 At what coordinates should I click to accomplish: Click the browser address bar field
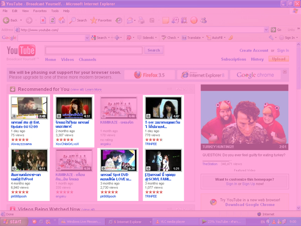click(139, 30)
